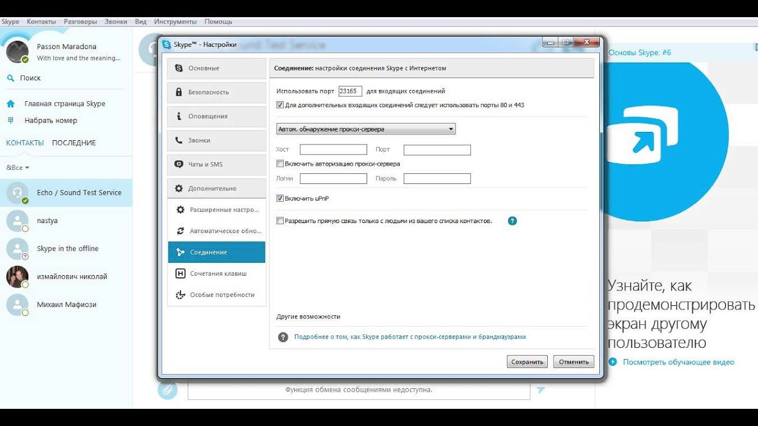Click the gear icon beside Дополнительно
The width and height of the screenshot is (758, 426).
179,188
